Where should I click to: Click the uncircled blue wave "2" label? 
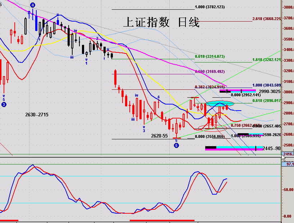tap(97, 38)
